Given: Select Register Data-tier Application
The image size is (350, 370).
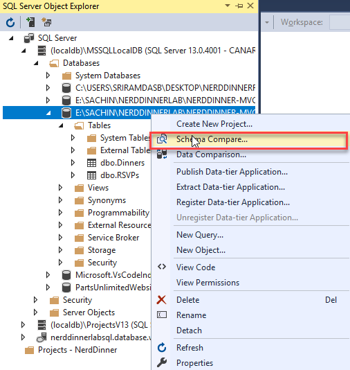Looking at the screenshot, I should click(233, 202).
